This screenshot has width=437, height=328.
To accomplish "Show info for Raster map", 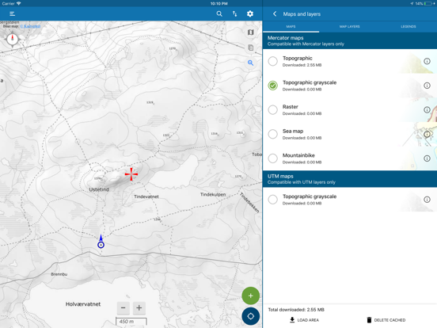I will click(x=427, y=109).
